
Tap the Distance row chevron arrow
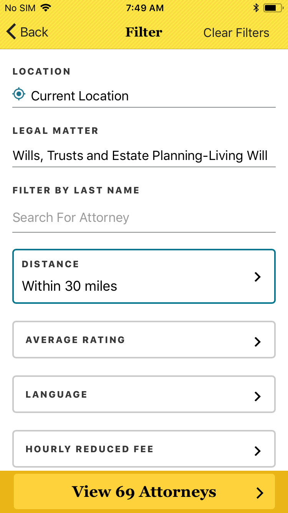click(x=258, y=277)
